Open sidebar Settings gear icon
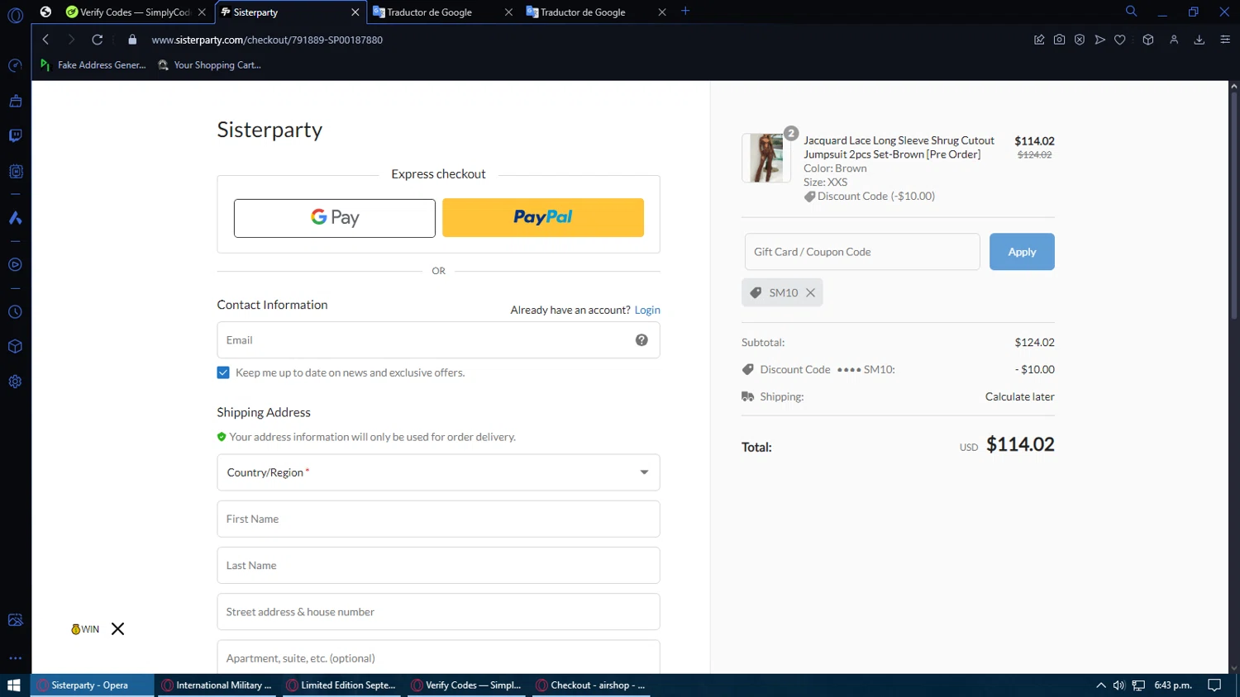 coord(15,382)
